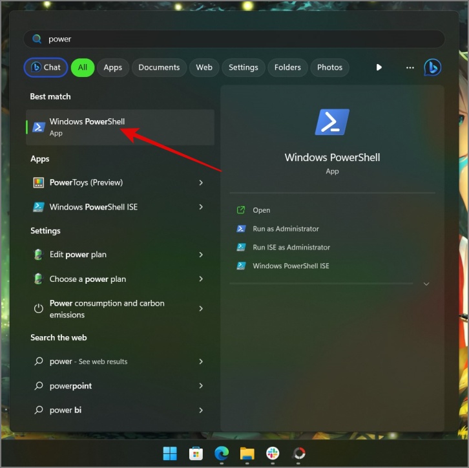Open PowerToys (Preview) app result
The width and height of the screenshot is (469, 468).
tap(120, 182)
